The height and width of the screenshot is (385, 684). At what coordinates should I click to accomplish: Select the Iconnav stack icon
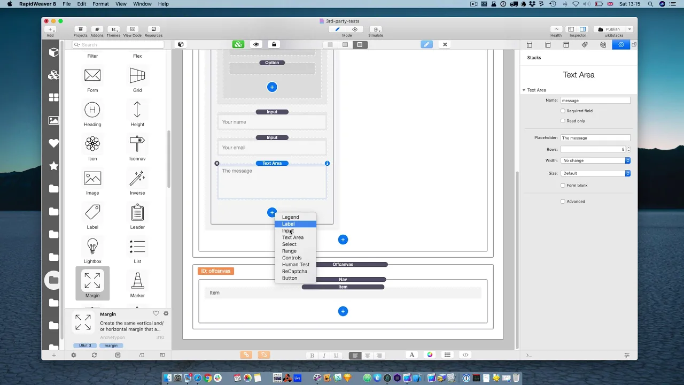pos(137,144)
